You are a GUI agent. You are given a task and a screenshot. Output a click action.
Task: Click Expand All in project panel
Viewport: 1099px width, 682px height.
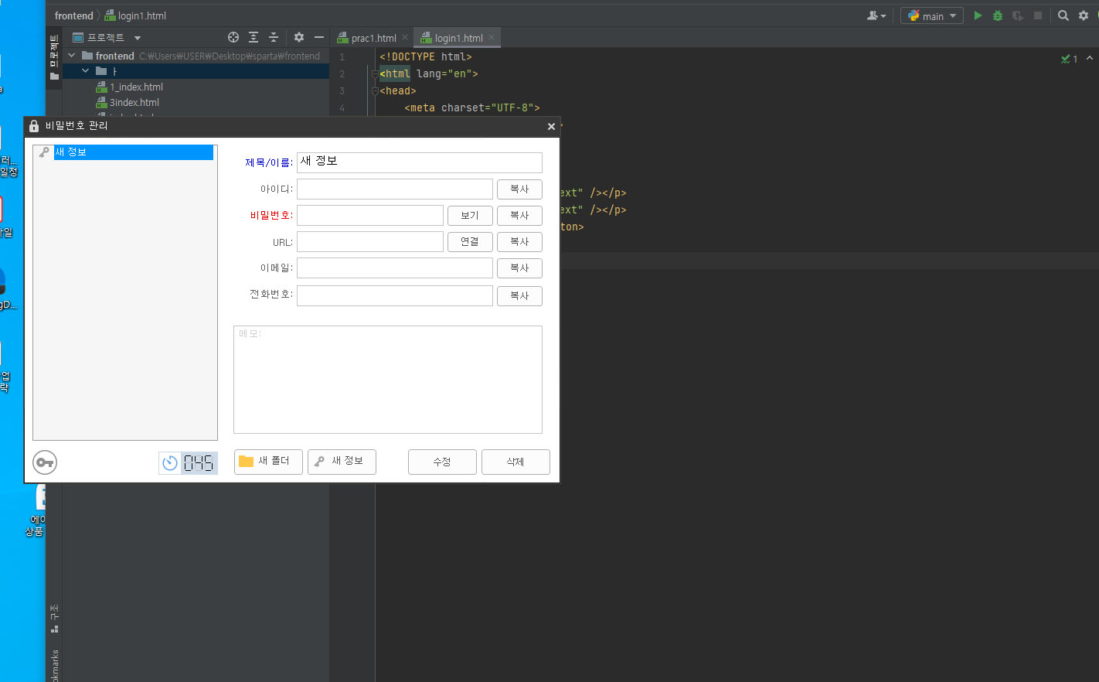[253, 37]
